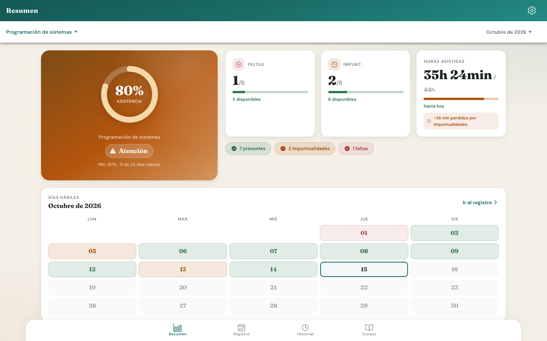547x341 pixels.
Task: Click the 80% attendance ring
Action: 130,94
